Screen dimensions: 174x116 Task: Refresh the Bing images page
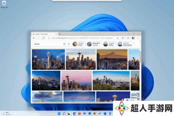tap(43, 38)
